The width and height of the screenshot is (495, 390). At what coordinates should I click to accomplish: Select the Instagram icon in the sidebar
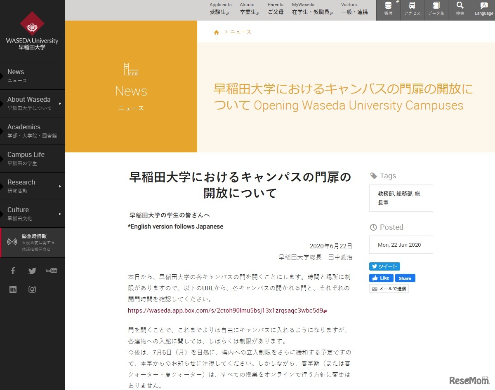(x=32, y=289)
